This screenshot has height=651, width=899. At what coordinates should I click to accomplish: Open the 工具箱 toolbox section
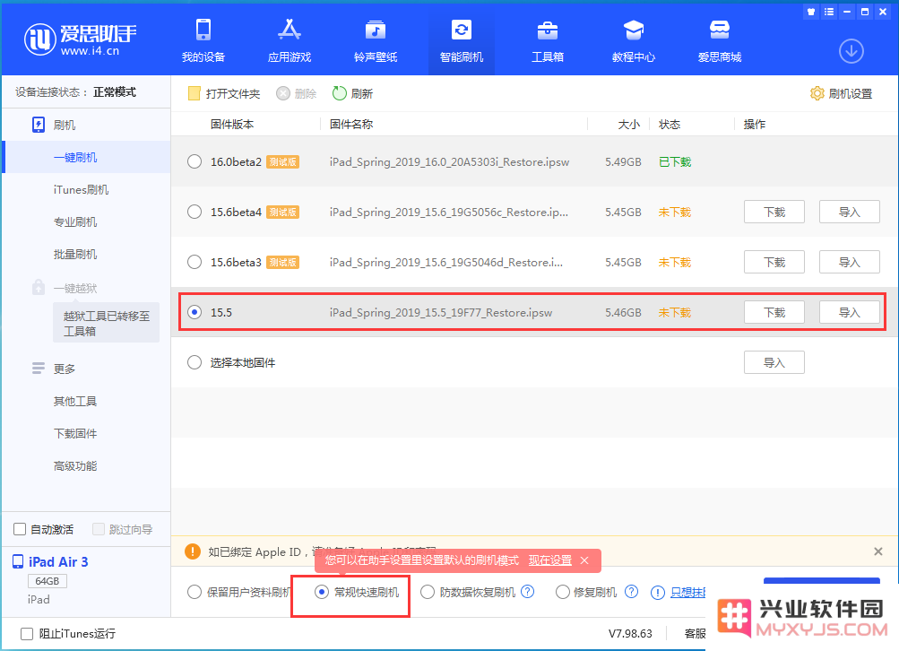[x=548, y=40]
